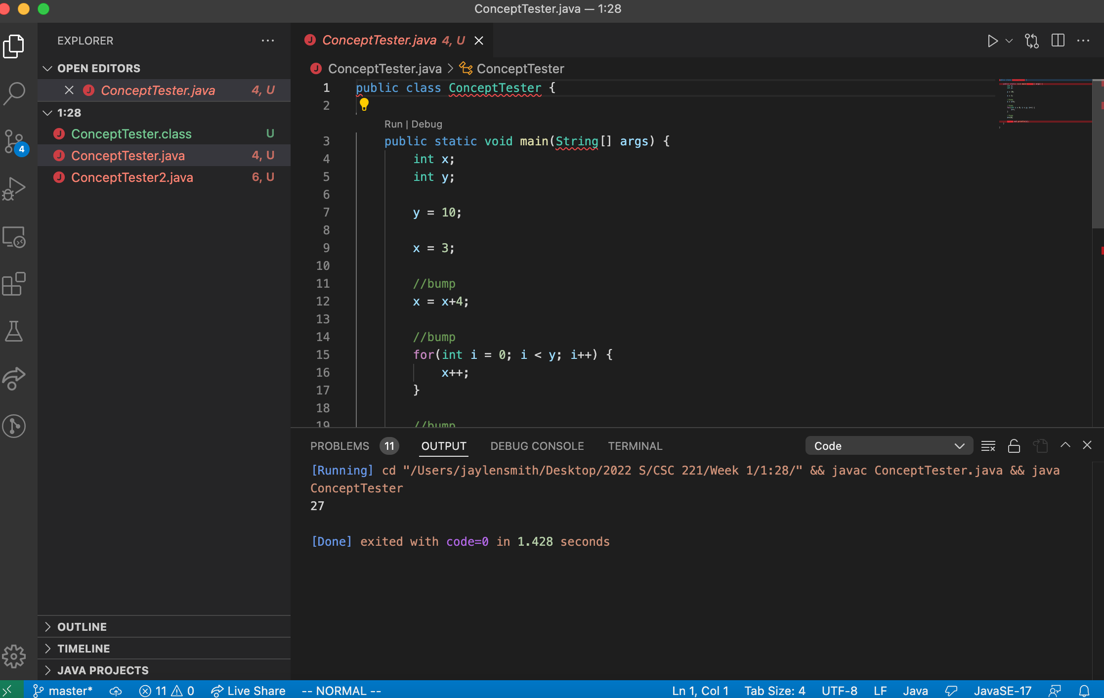Select ConceptTester2.java in the Explorer
Image resolution: width=1104 pixels, height=698 pixels.
click(132, 177)
